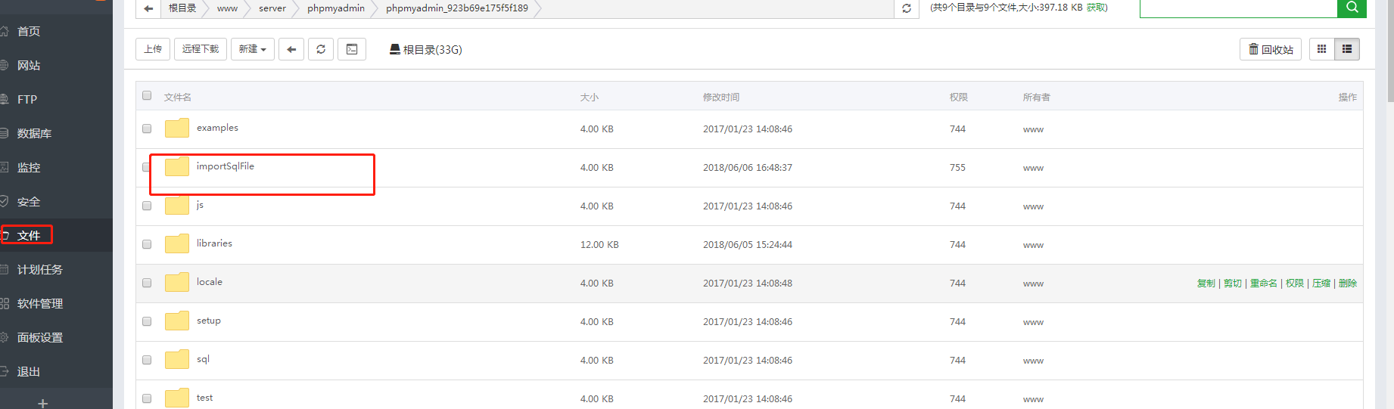Open FTP in sidebar
The height and width of the screenshot is (409, 1394).
[27, 99]
